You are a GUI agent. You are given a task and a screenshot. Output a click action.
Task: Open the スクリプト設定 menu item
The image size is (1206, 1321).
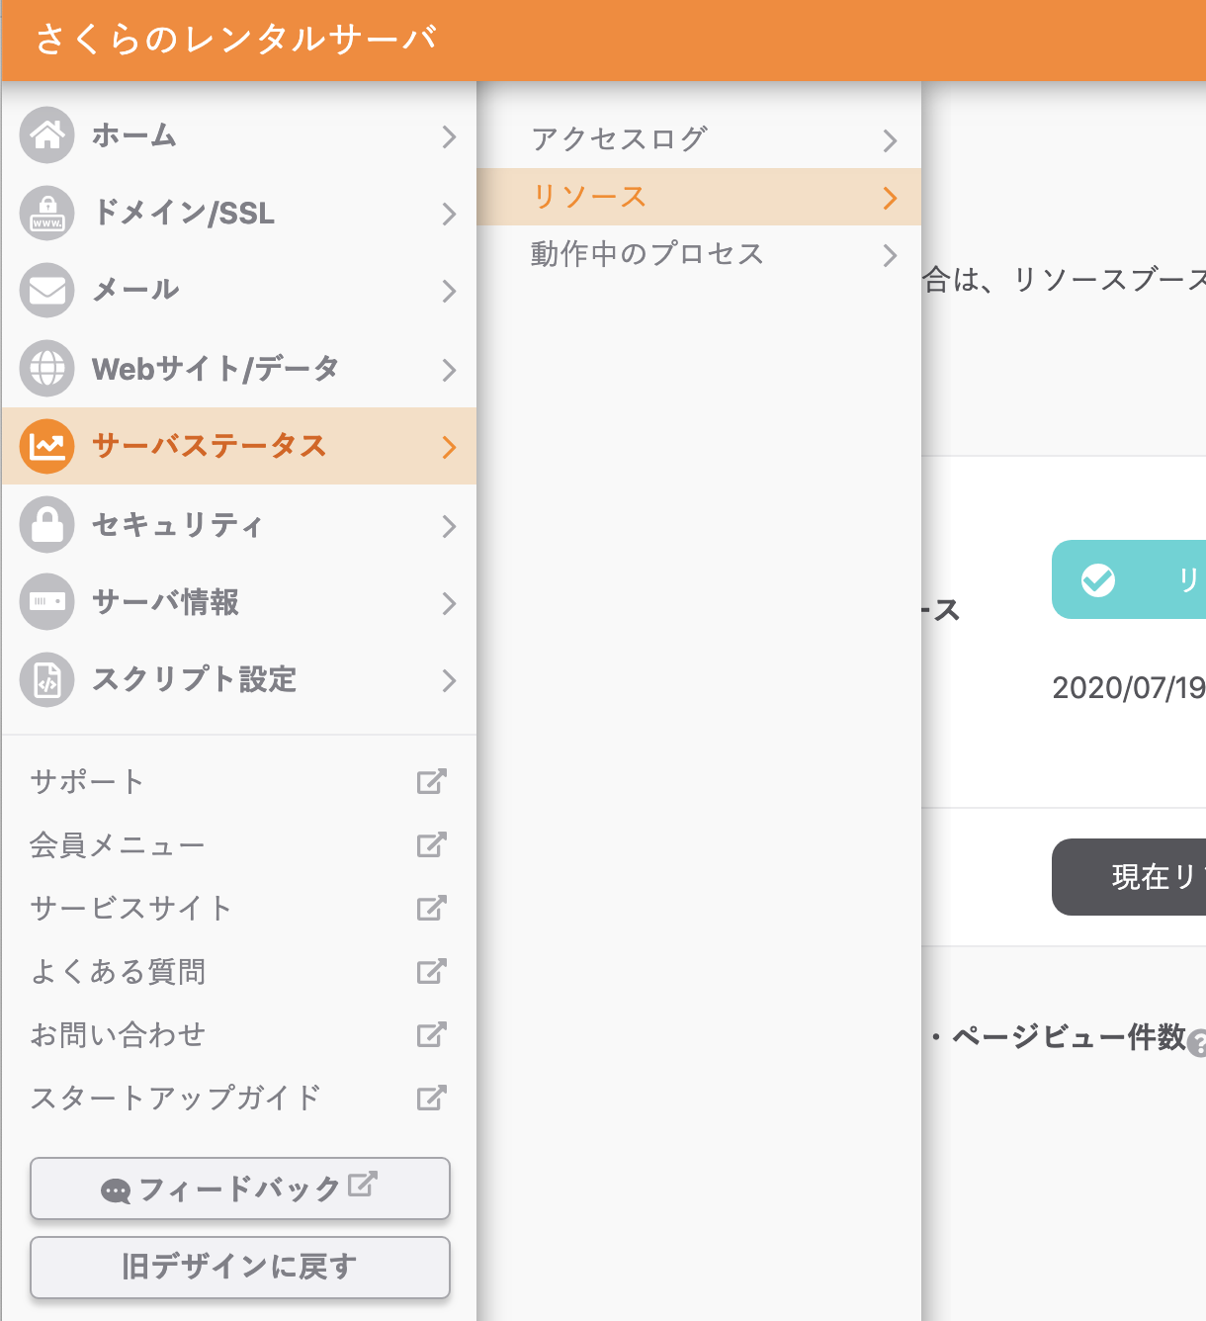point(239,679)
